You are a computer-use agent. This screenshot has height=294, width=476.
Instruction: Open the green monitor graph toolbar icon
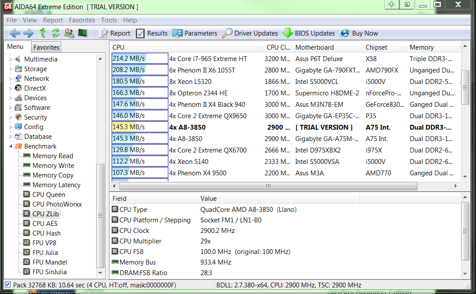(x=83, y=33)
